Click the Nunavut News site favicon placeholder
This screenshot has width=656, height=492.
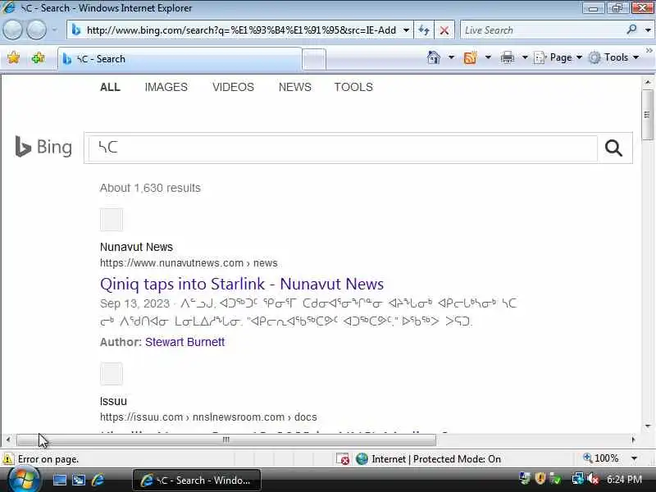point(112,219)
